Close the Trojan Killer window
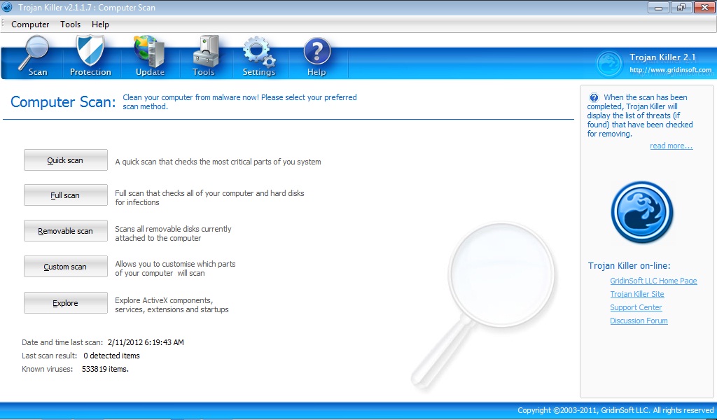The width and height of the screenshot is (717, 420). click(704, 8)
